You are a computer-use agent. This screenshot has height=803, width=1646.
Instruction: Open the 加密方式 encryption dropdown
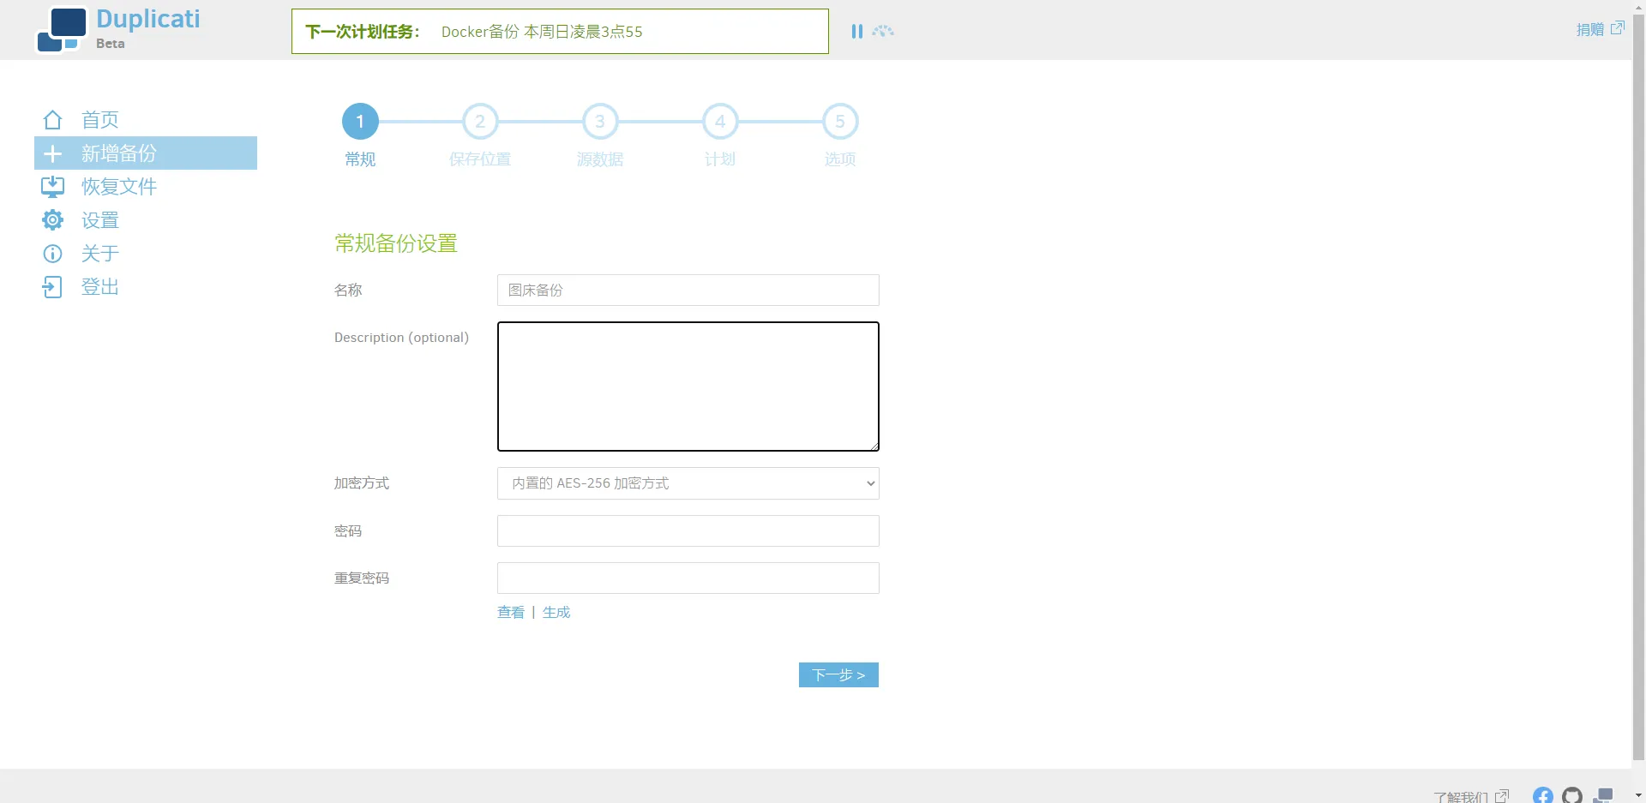688,483
